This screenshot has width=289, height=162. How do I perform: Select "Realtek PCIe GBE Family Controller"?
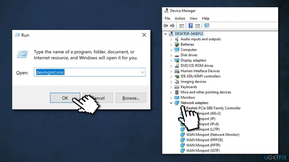click(213, 108)
